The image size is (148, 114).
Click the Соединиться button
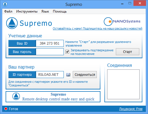[x=85, y=75]
